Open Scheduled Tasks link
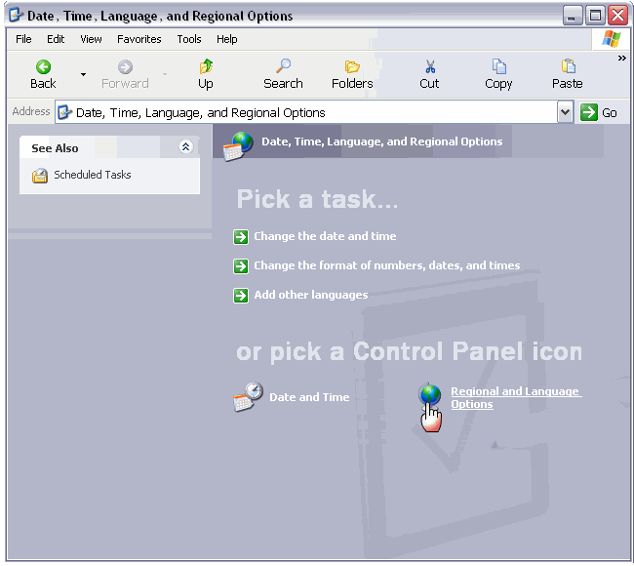 93,175
